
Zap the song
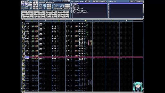(27, 11)
